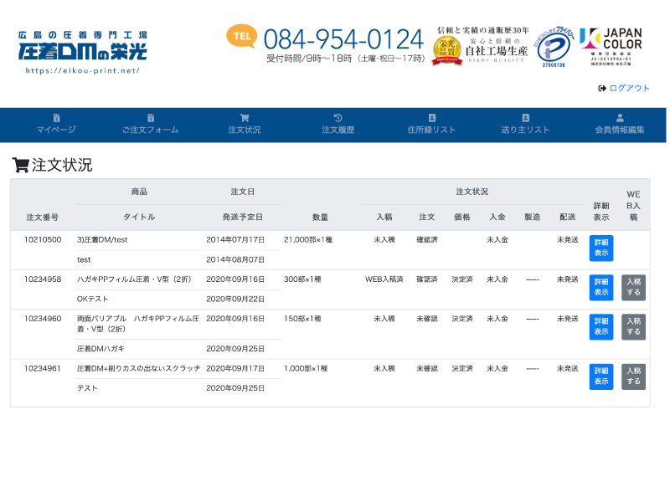Click the orange TEL speech bubble icon

pyautogui.click(x=241, y=36)
